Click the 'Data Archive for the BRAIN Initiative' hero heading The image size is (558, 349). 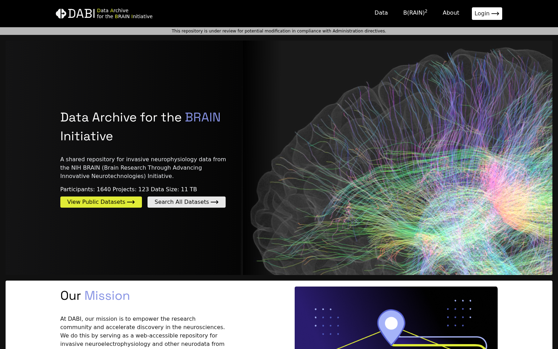pos(140,127)
